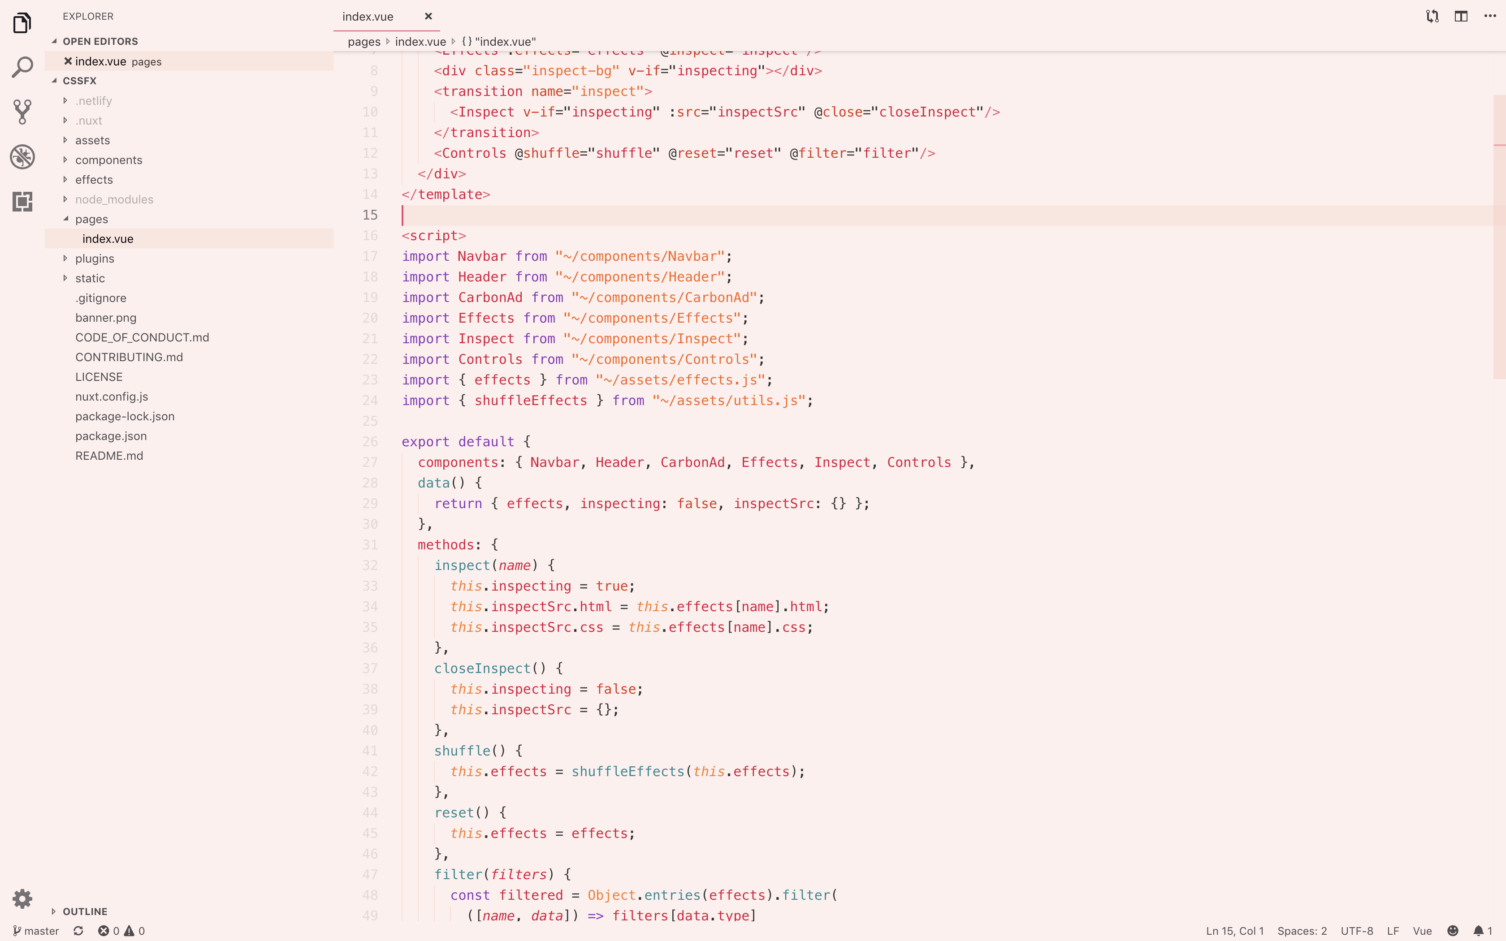Open package.json file
1506x941 pixels.
189,436
